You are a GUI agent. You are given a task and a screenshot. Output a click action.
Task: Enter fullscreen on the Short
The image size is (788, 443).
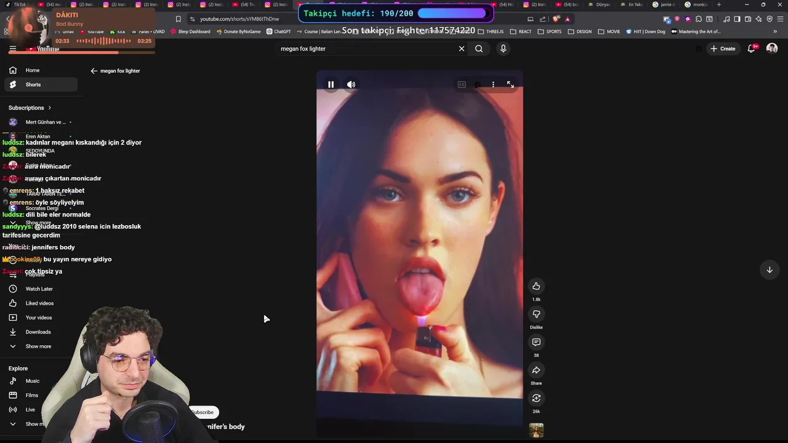[510, 84]
